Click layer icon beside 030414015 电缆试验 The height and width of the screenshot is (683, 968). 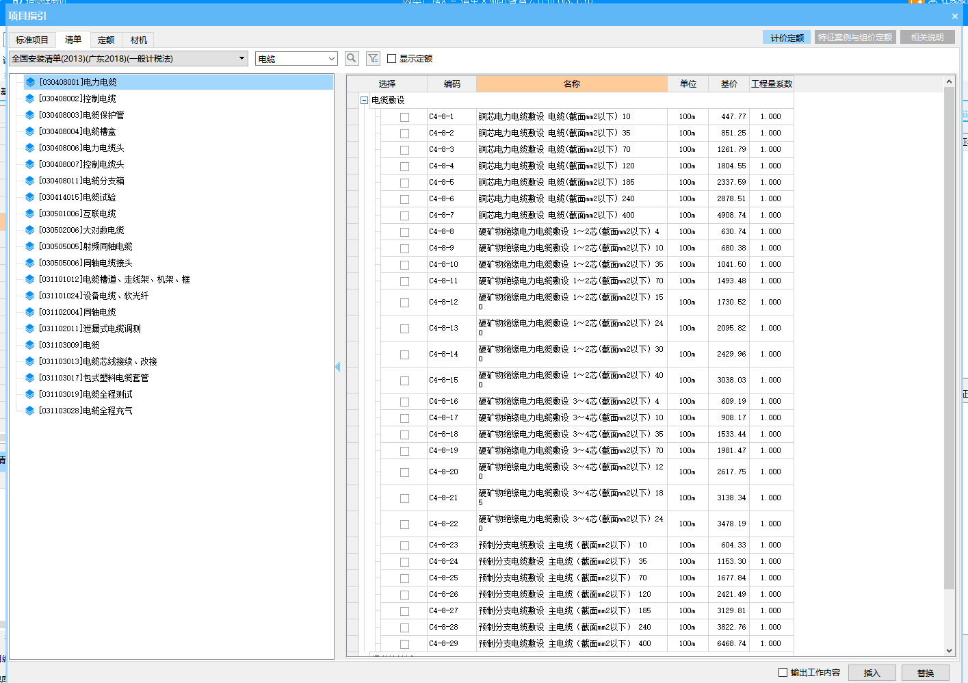tap(30, 197)
